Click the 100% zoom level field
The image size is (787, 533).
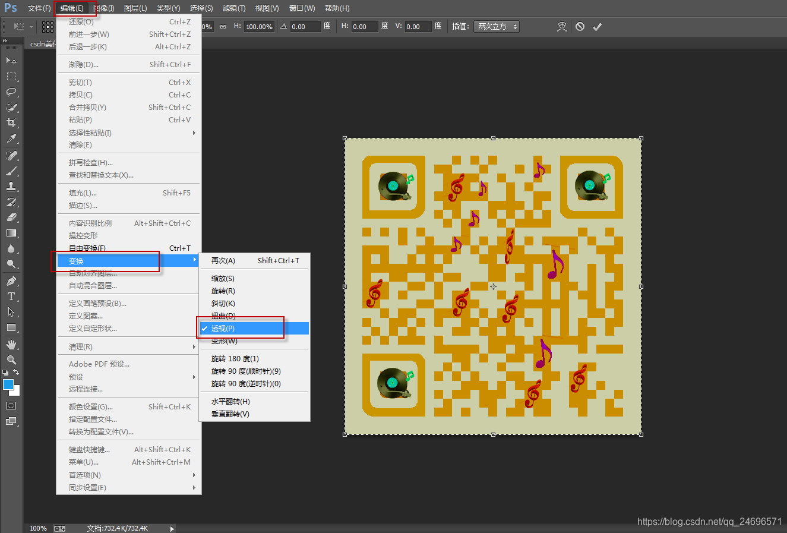[x=38, y=528]
